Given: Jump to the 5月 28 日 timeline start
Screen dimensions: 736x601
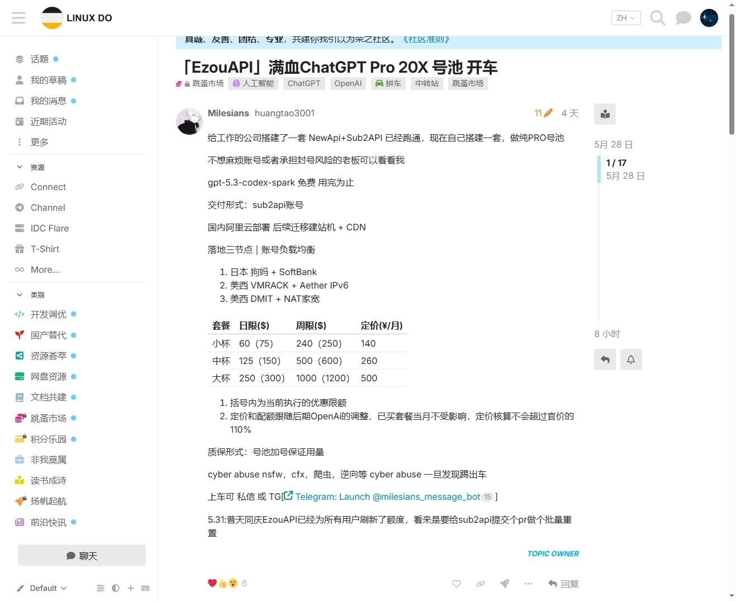Looking at the screenshot, I should point(613,144).
